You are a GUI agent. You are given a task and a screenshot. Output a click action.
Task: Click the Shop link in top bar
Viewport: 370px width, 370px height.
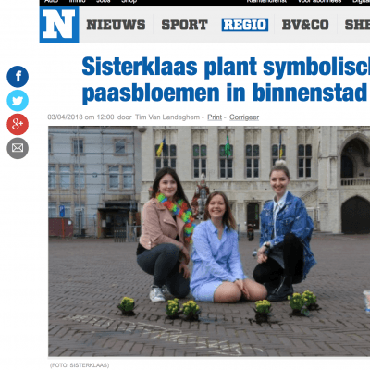[129, 1]
